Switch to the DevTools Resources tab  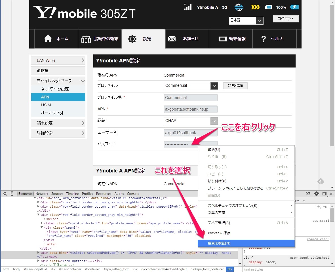104,194
